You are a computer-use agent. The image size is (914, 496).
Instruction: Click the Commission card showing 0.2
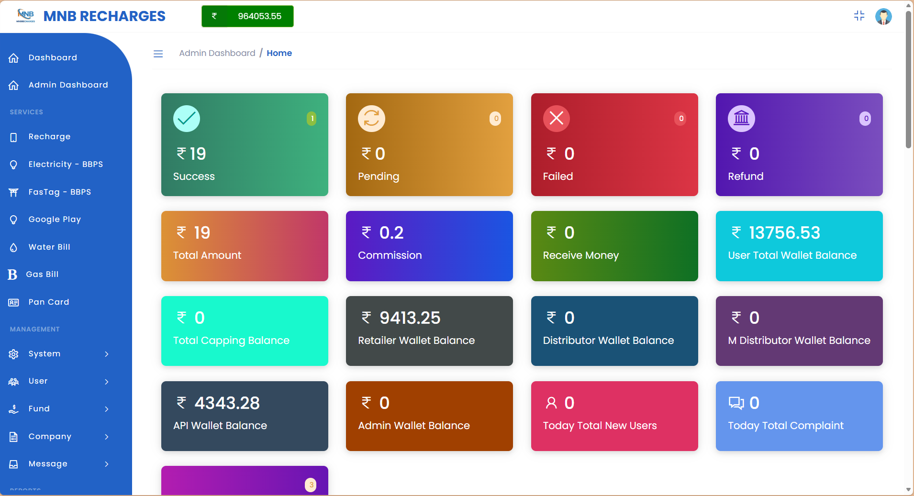(429, 246)
